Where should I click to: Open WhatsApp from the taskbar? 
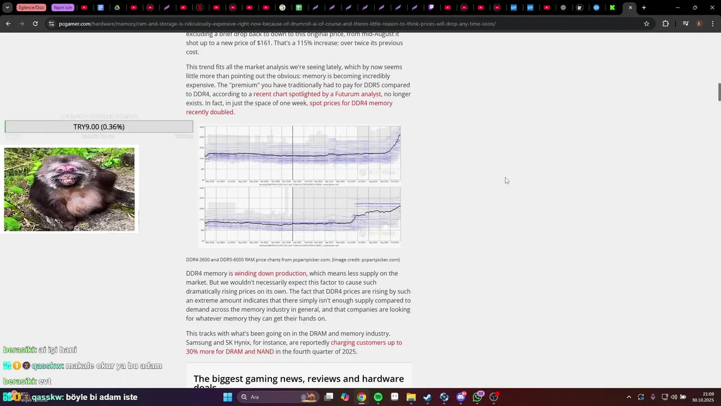[478, 397]
